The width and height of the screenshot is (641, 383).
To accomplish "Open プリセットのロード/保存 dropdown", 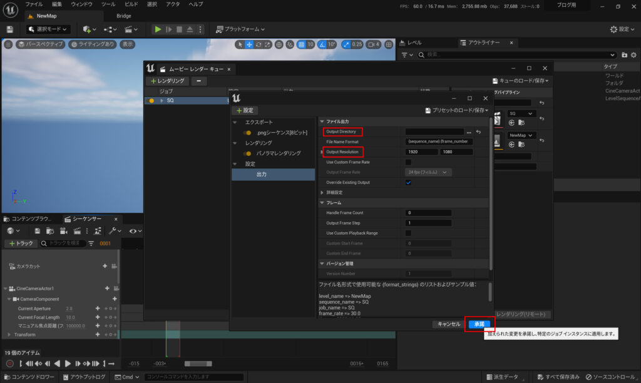I will point(456,110).
